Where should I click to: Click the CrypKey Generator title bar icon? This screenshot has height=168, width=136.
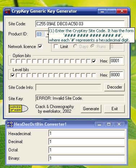[8, 11]
